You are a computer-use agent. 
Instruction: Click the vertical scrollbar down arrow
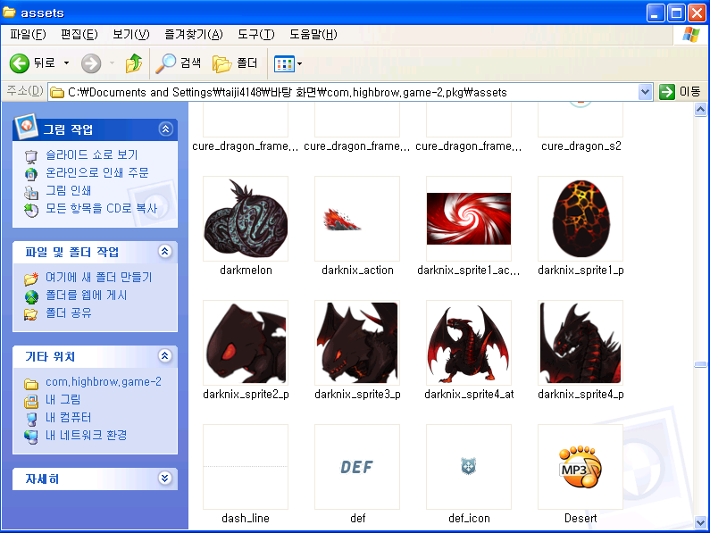click(702, 521)
